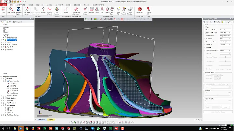Create a reference Vector
Image resolution: width=234 pixels, height=131 pixels.
click(x=66, y=11)
